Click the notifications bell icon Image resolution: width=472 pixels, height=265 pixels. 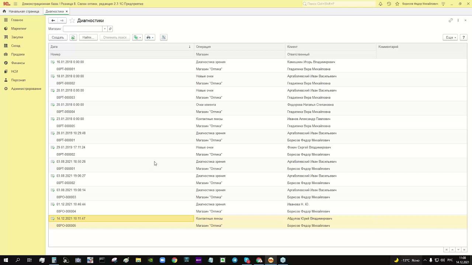click(x=381, y=4)
